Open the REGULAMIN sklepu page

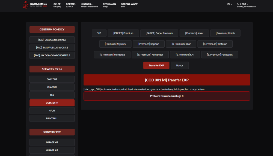click(109, 5)
